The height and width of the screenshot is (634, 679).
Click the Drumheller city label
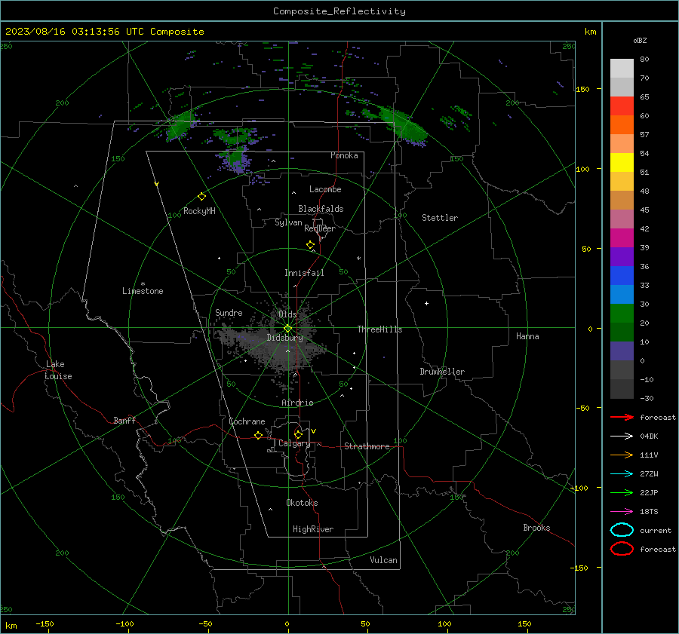pos(442,372)
